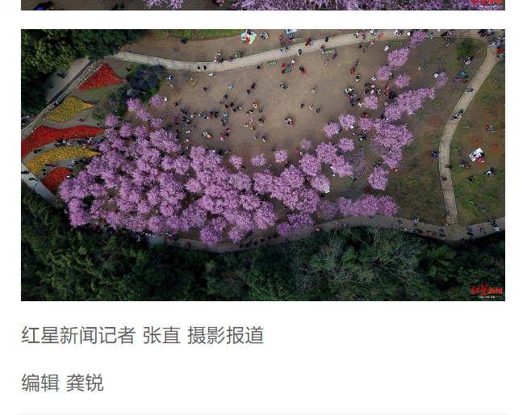Click the topmost red flower bed in photo
Screen dimensions: 531x415
pos(101,78)
